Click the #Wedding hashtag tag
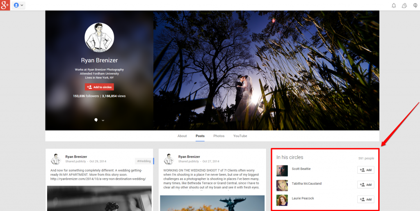 pos(144,161)
